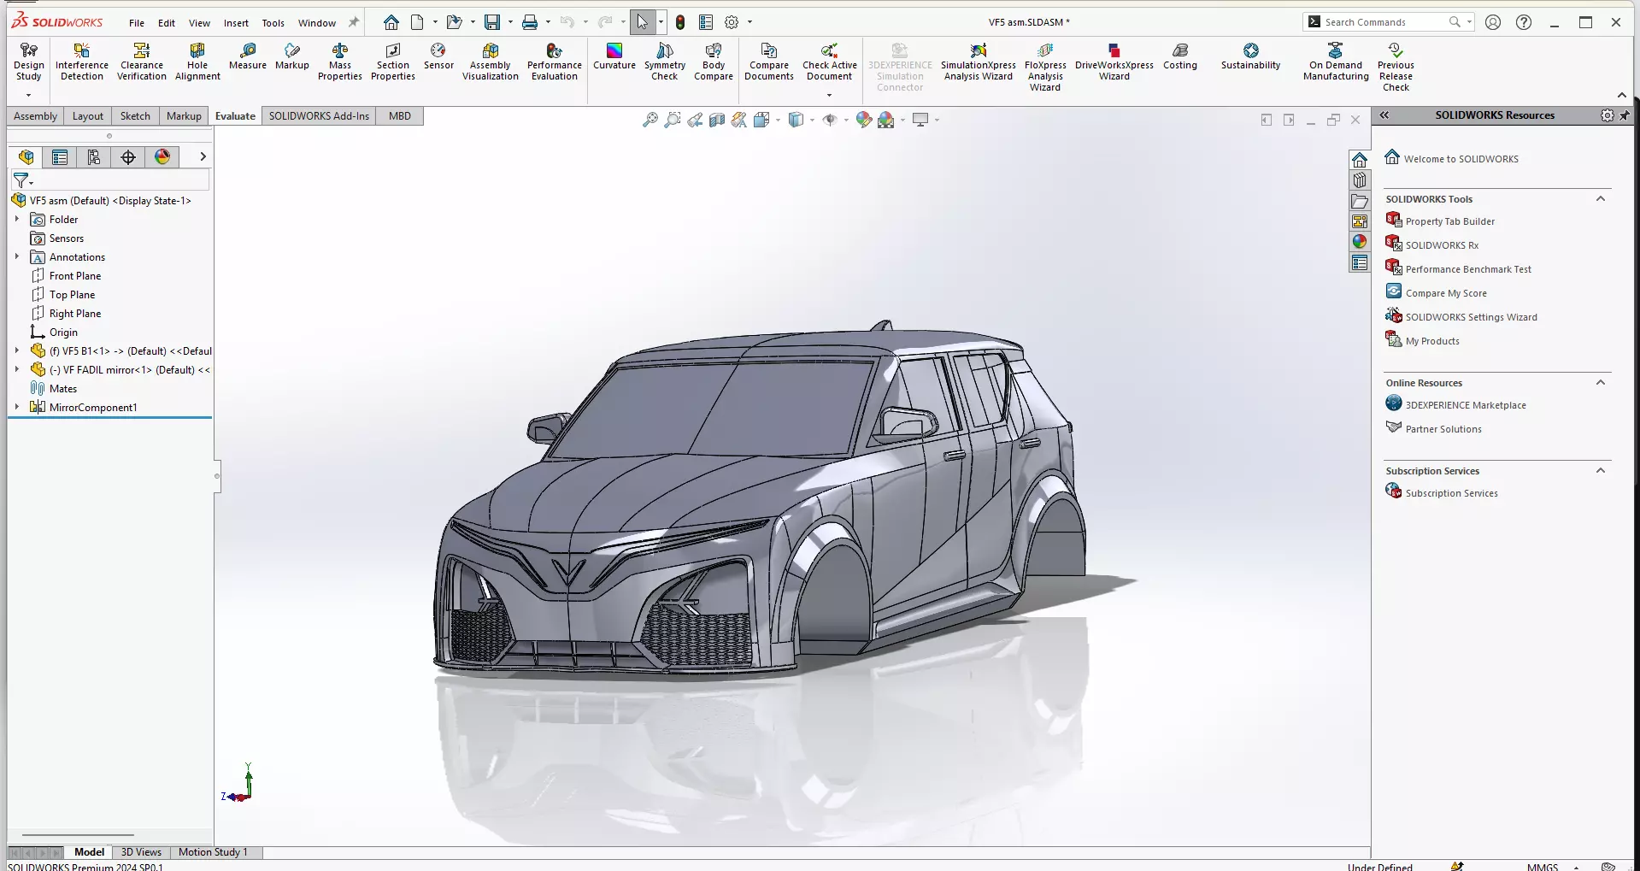This screenshot has width=1640, height=871.
Task: Open Mass Properties
Action: 340,62
